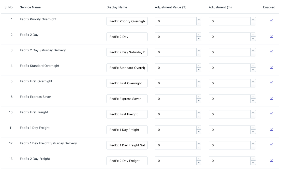Increase Adjustment (%) in row 13
This screenshot has width=283, height=169.
tap(253, 159)
